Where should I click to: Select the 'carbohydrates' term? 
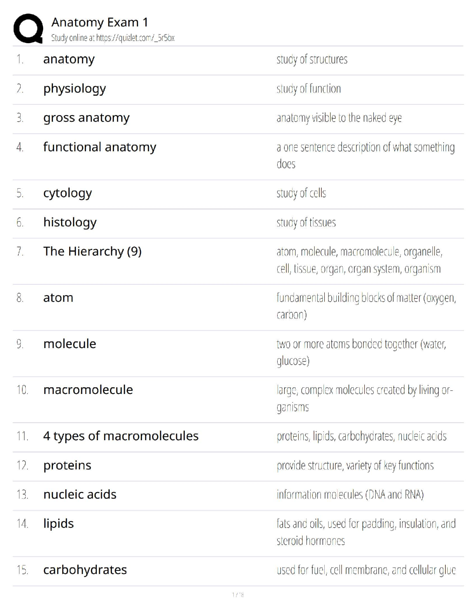[x=85, y=570]
